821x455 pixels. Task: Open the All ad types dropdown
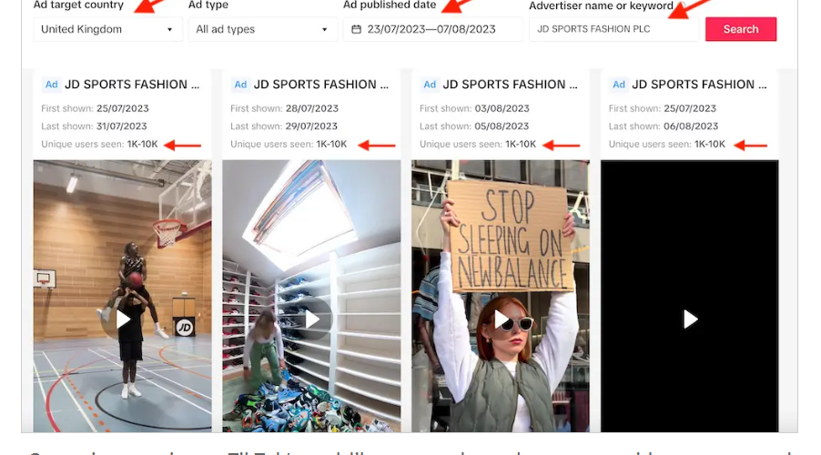pyautogui.click(x=262, y=29)
